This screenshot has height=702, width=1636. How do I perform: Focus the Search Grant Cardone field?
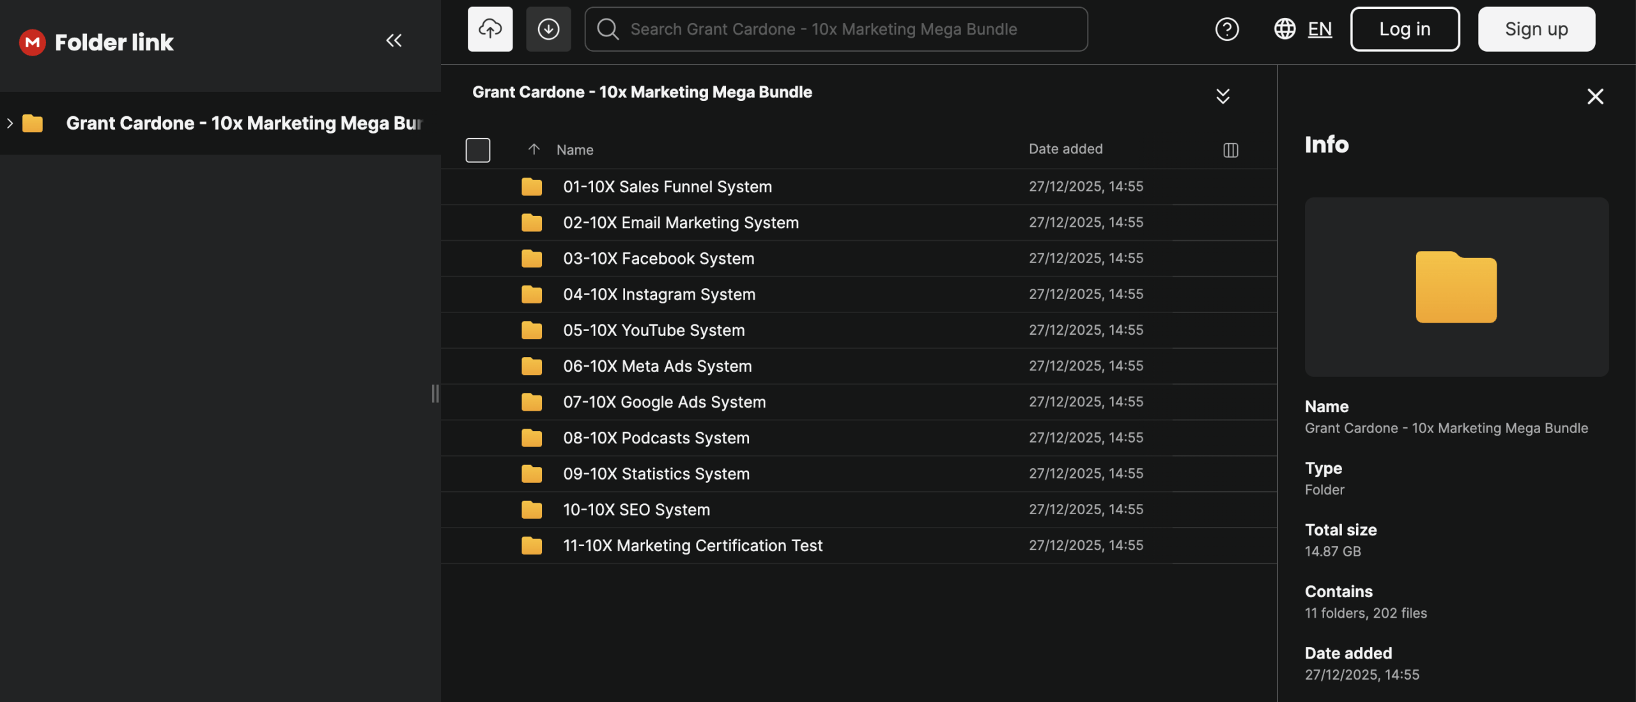pos(836,29)
